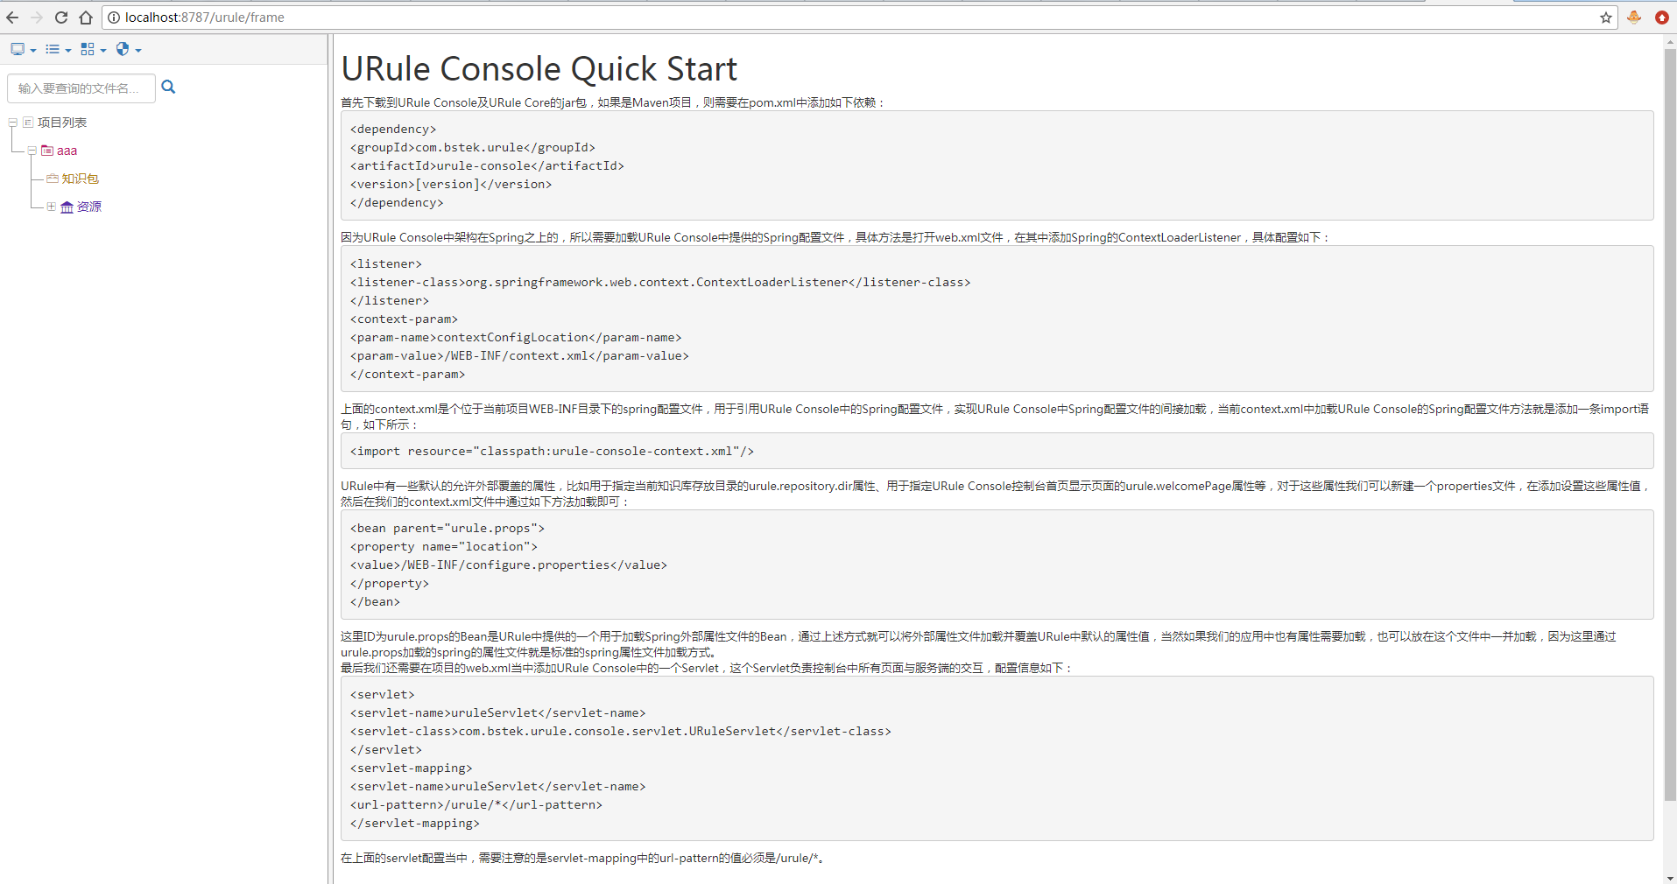
Task: Open the browser home page icon
Action: coord(86,18)
